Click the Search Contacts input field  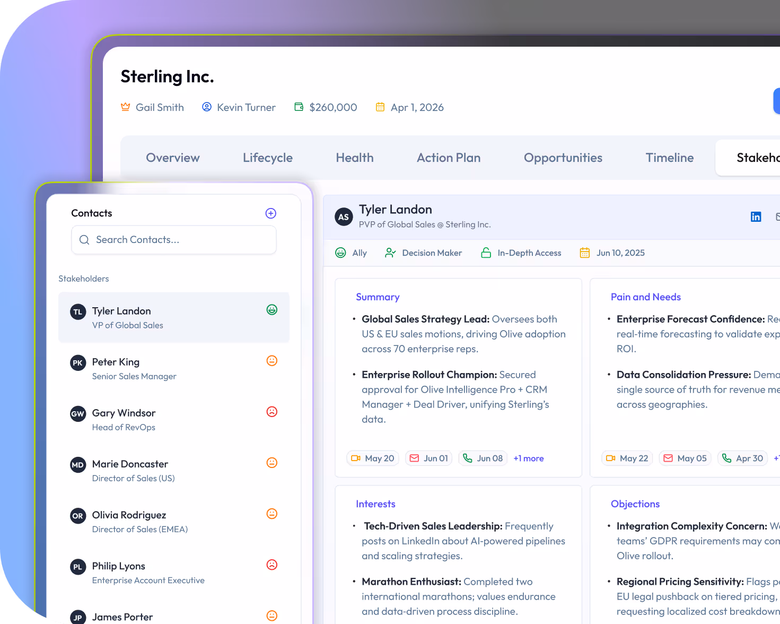(174, 240)
